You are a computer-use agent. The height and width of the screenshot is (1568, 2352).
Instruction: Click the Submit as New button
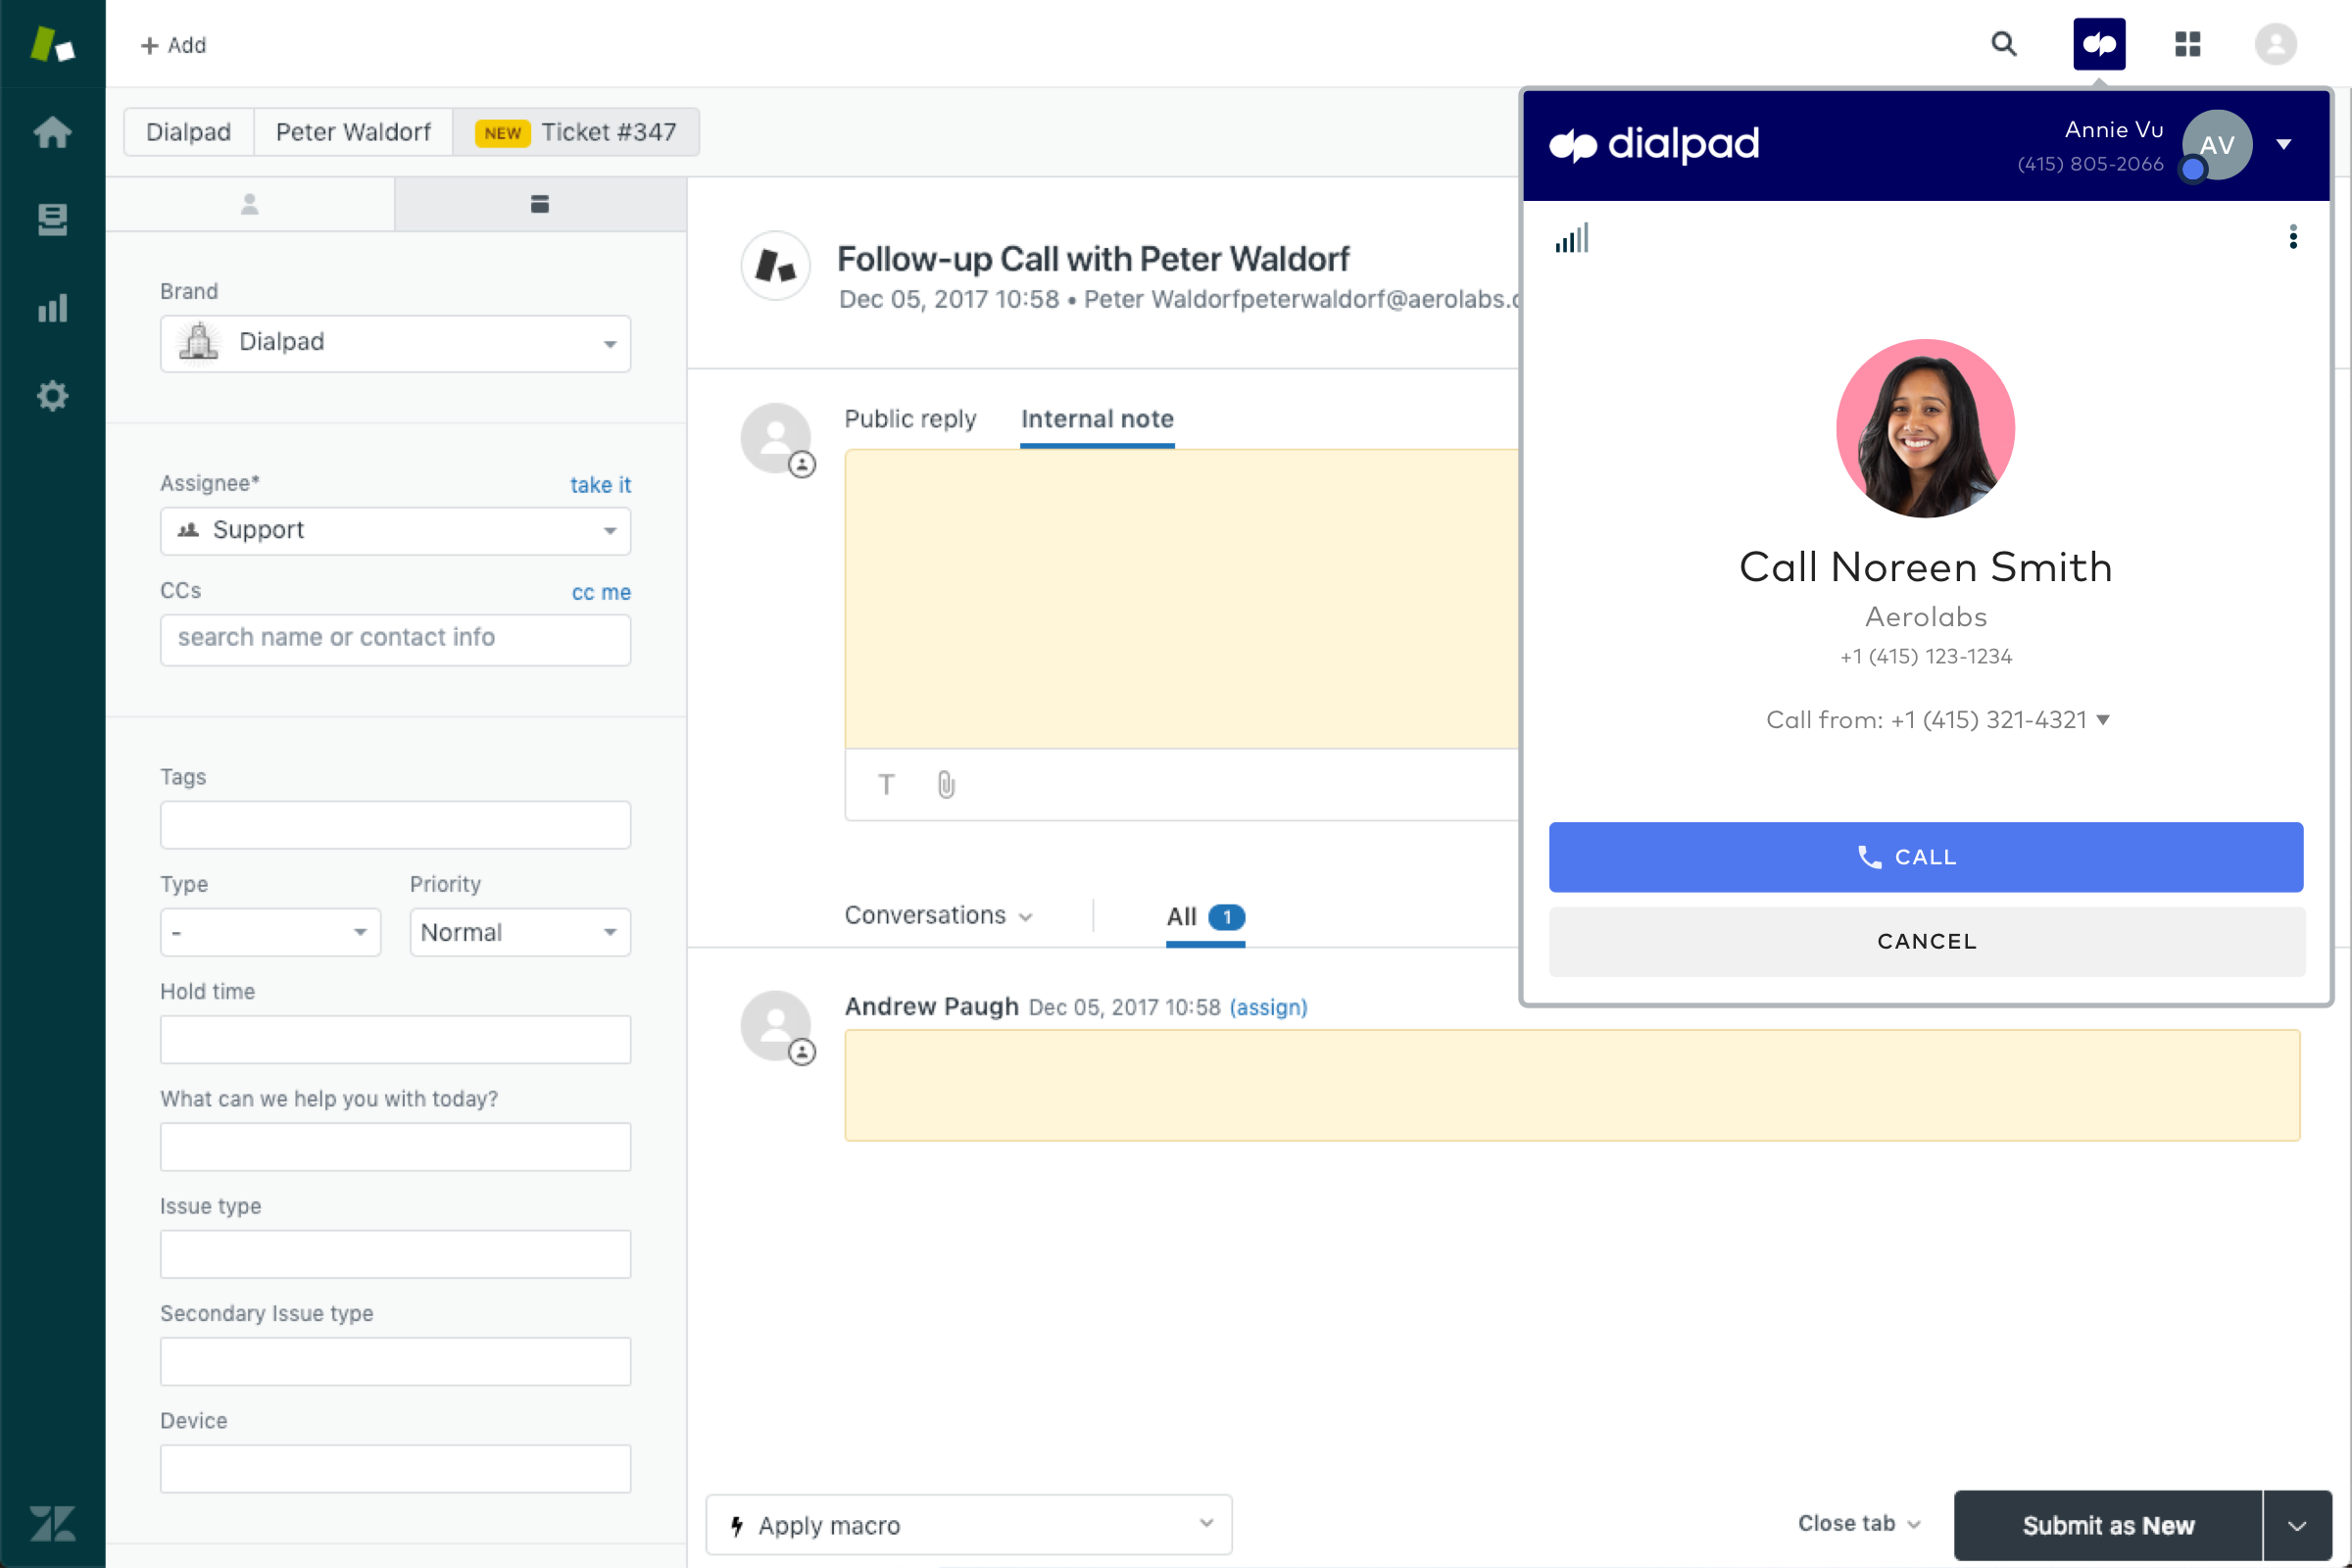tap(2107, 1525)
